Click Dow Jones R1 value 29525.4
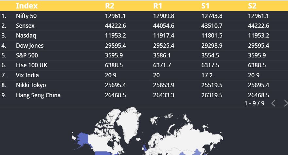The width and height of the screenshot is (288, 155). [164, 45]
